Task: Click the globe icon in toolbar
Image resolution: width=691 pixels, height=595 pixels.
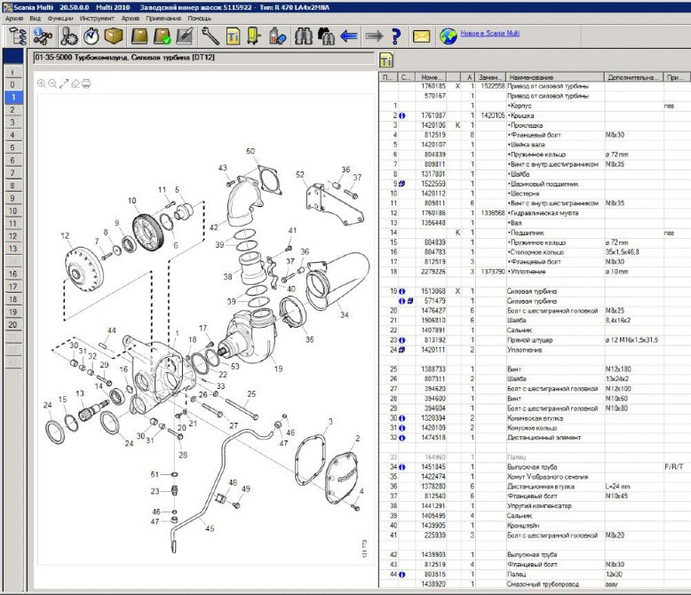Action: point(449,36)
